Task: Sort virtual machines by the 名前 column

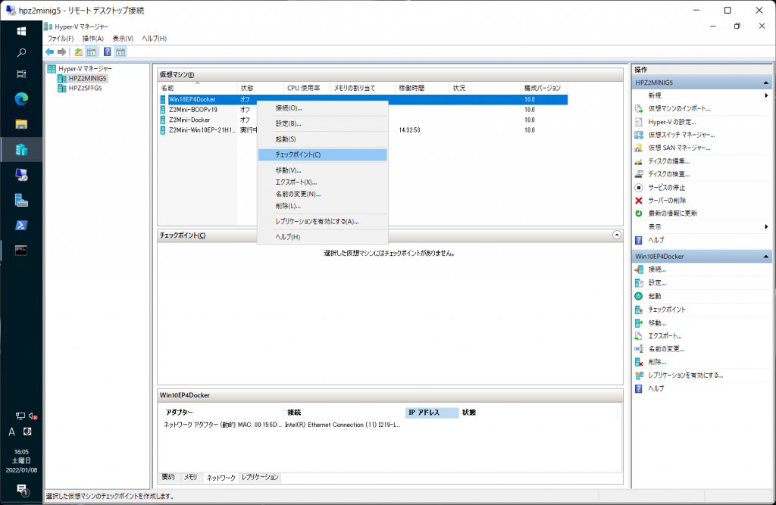Action: [198, 88]
